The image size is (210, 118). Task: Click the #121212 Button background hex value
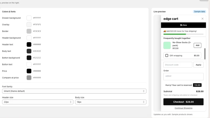click(x=37, y=58)
